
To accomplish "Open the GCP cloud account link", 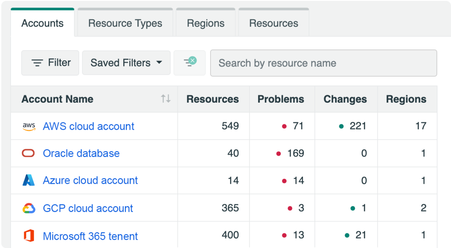I will pos(88,208).
